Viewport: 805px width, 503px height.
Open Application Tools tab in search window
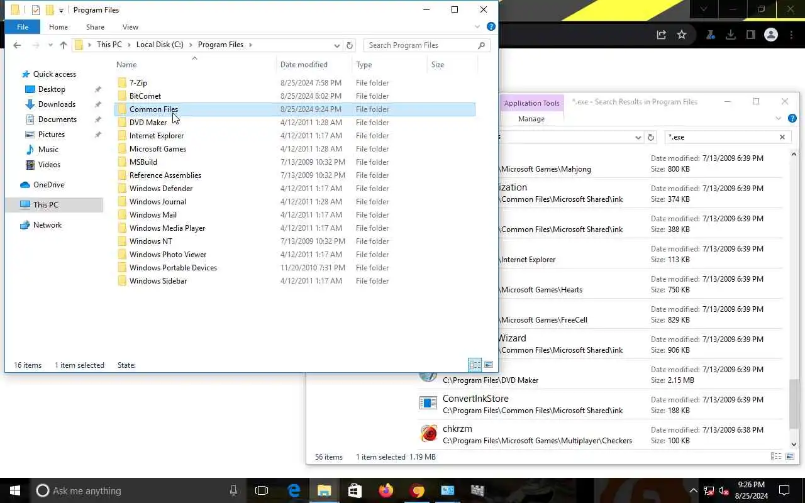point(531,103)
